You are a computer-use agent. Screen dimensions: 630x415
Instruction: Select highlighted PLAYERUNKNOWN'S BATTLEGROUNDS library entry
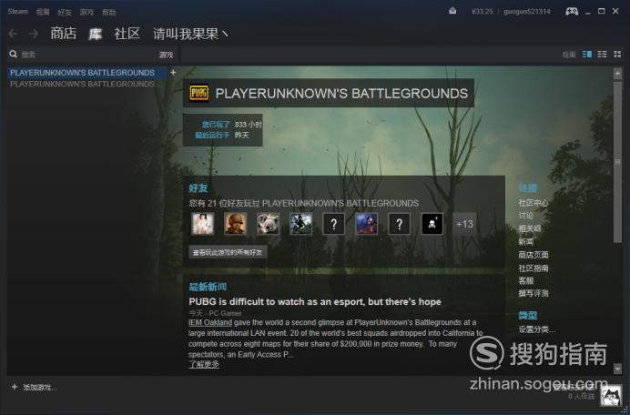(x=86, y=73)
